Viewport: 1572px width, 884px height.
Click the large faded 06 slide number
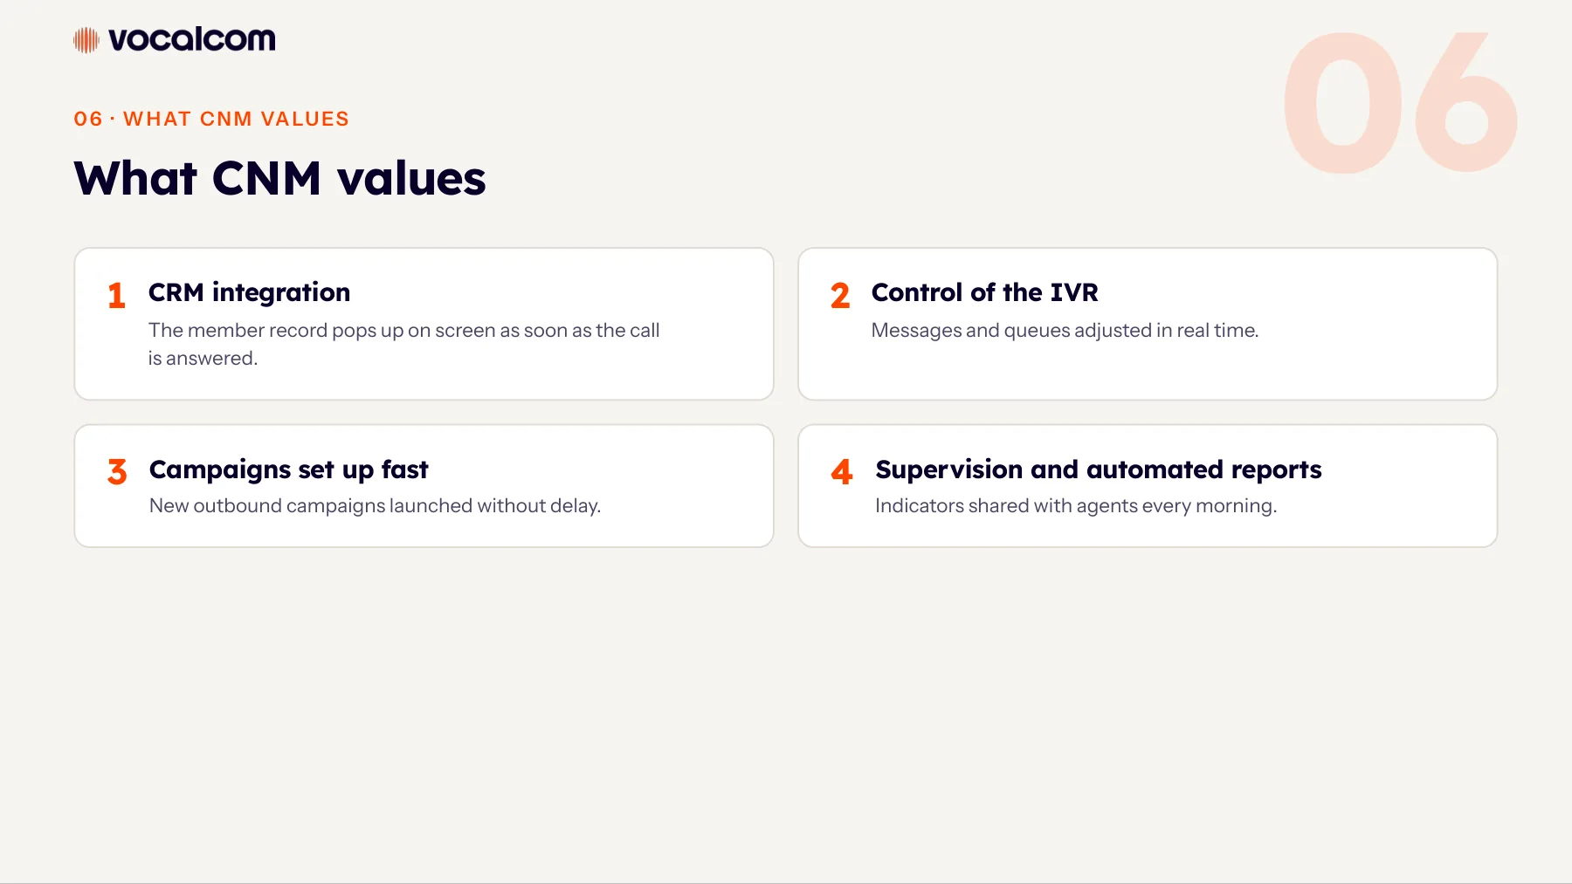(1400, 103)
